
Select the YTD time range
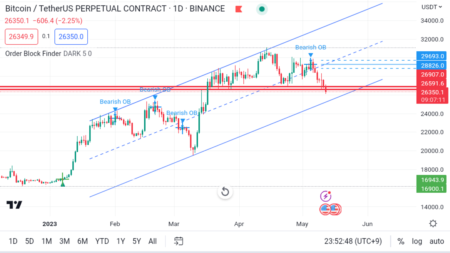point(102,241)
